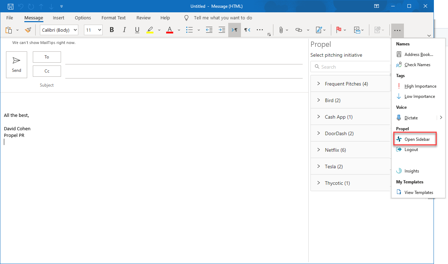Open paragraph dialog launcher corner icon

[269, 35]
